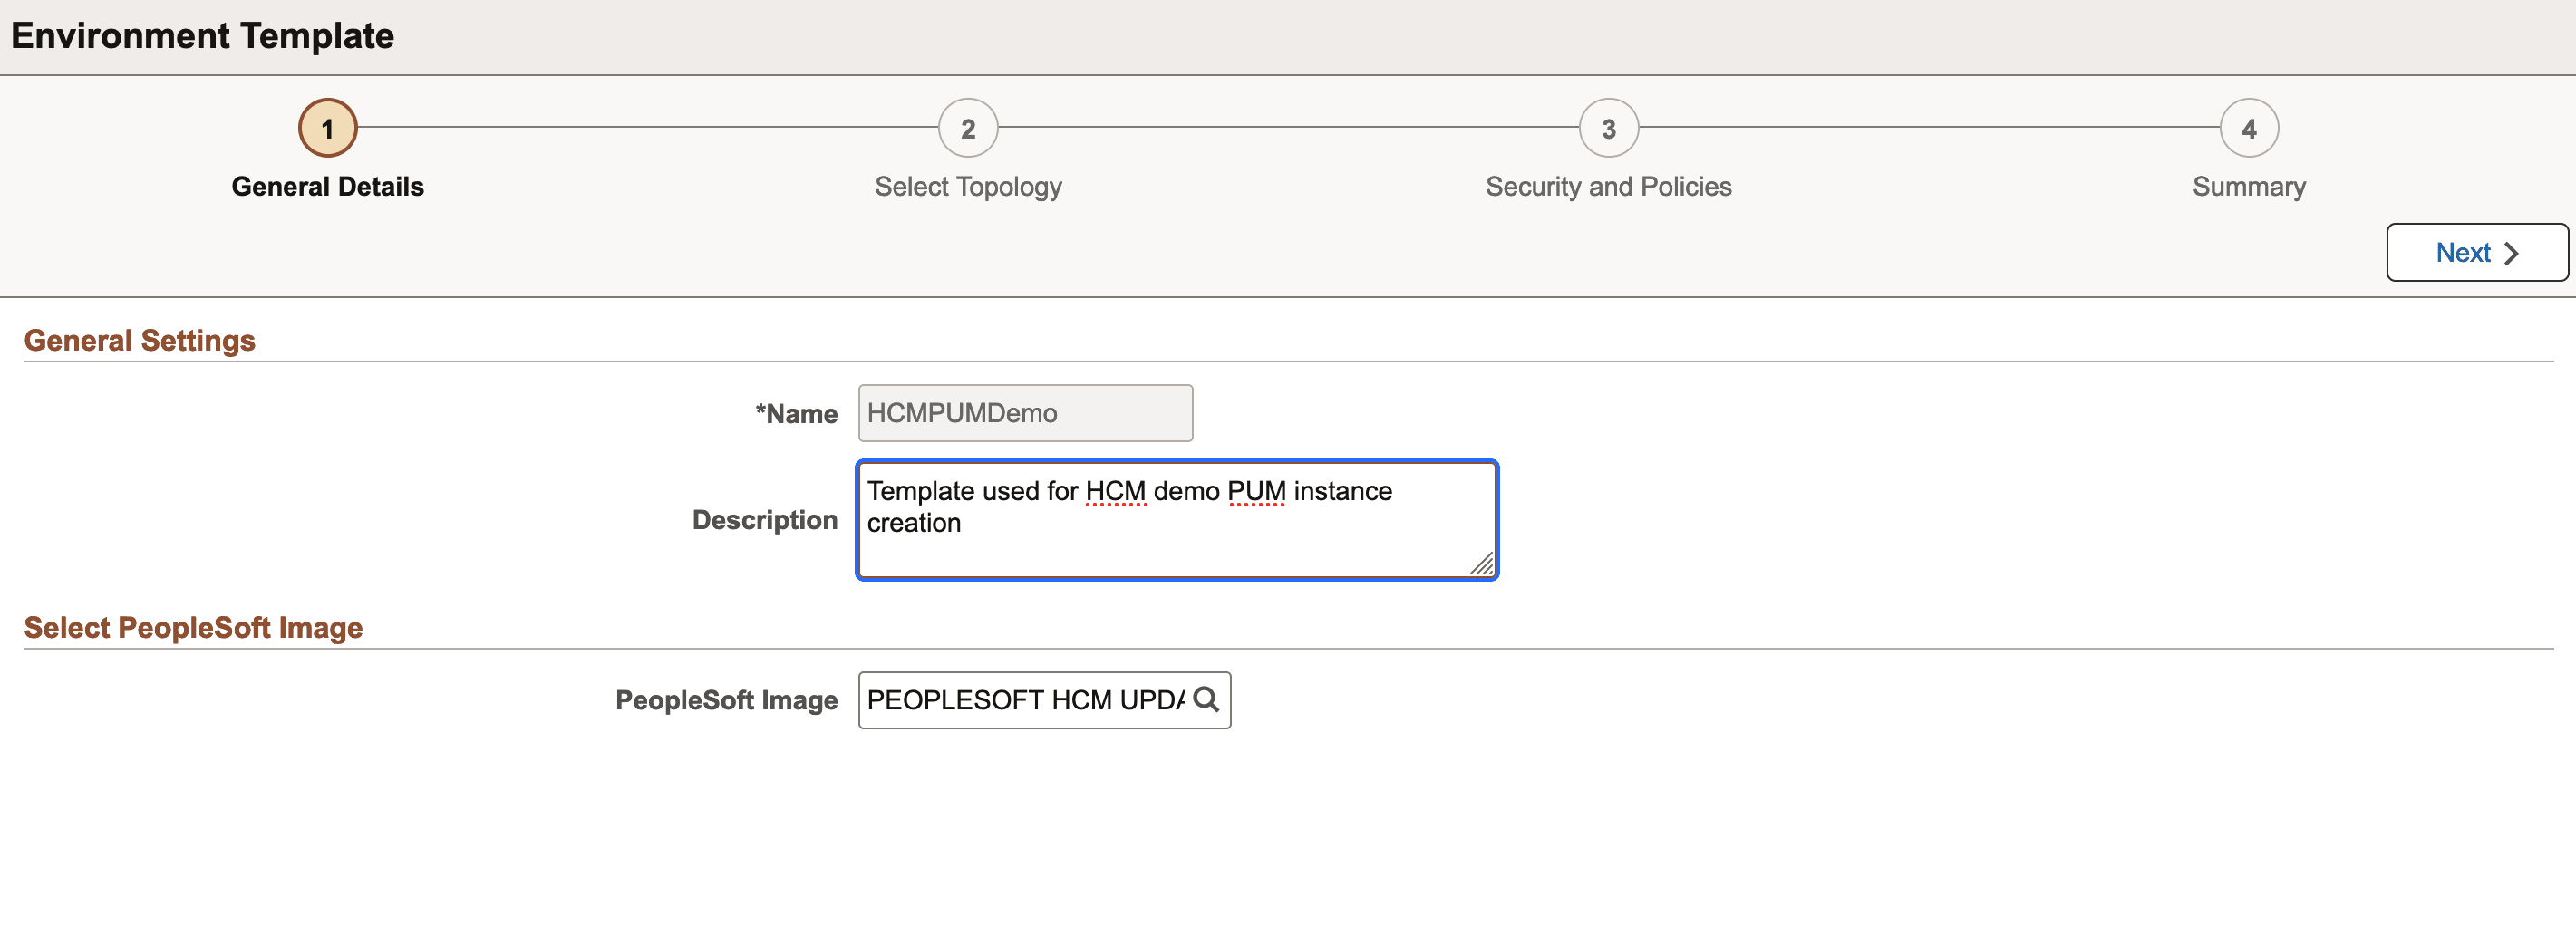Click the Description textarea resize handle
This screenshot has height=935, width=2576.
[1481, 564]
